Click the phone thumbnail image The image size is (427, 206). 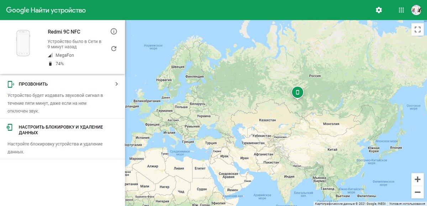tap(23, 43)
